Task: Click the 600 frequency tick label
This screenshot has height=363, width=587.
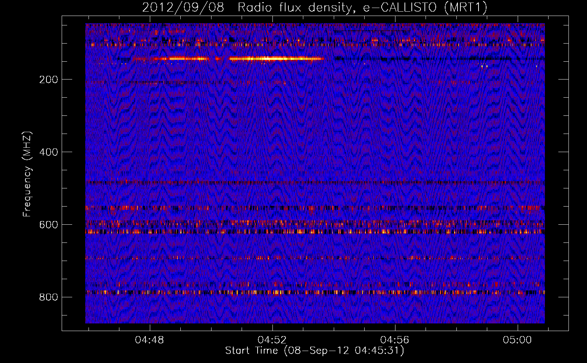Action: click(49, 225)
